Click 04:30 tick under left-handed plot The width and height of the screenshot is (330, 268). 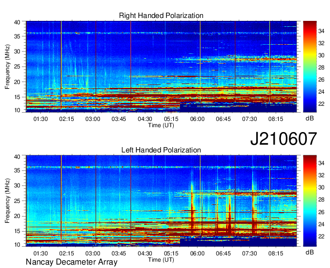point(145,253)
